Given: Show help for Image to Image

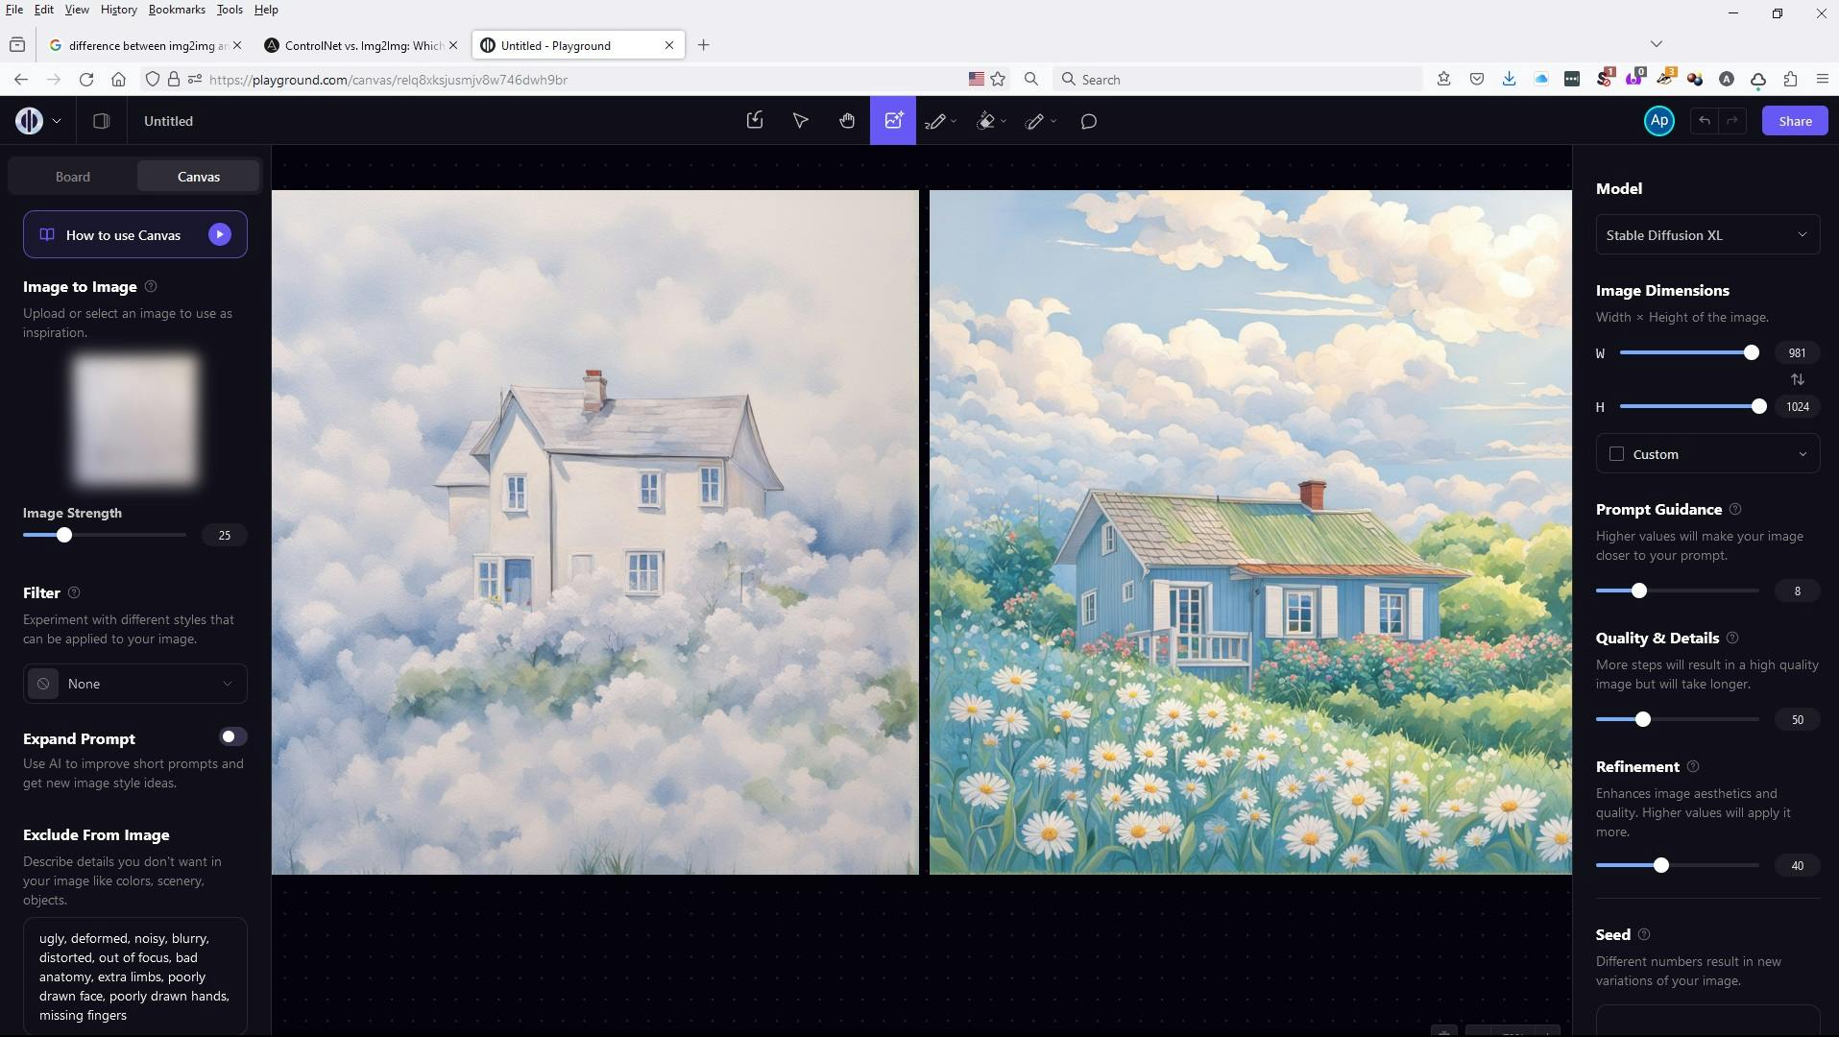Looking at the screenshot, I should [151, 286].
